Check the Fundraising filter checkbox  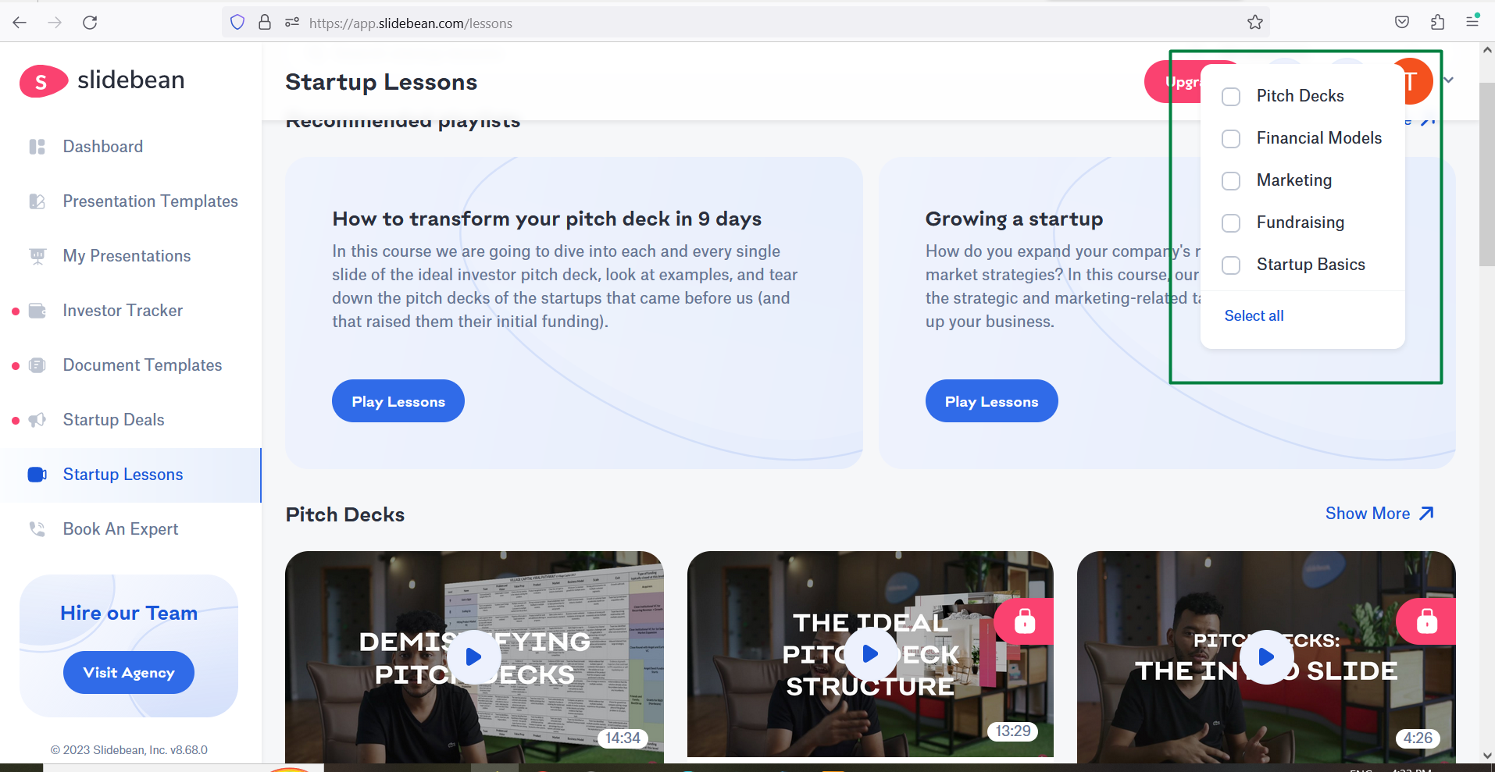pos(1231,223)
